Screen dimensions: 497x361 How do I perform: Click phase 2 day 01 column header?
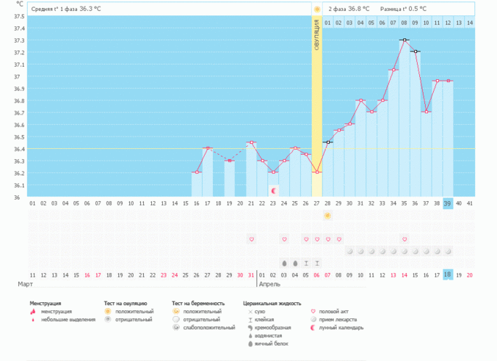327,23
